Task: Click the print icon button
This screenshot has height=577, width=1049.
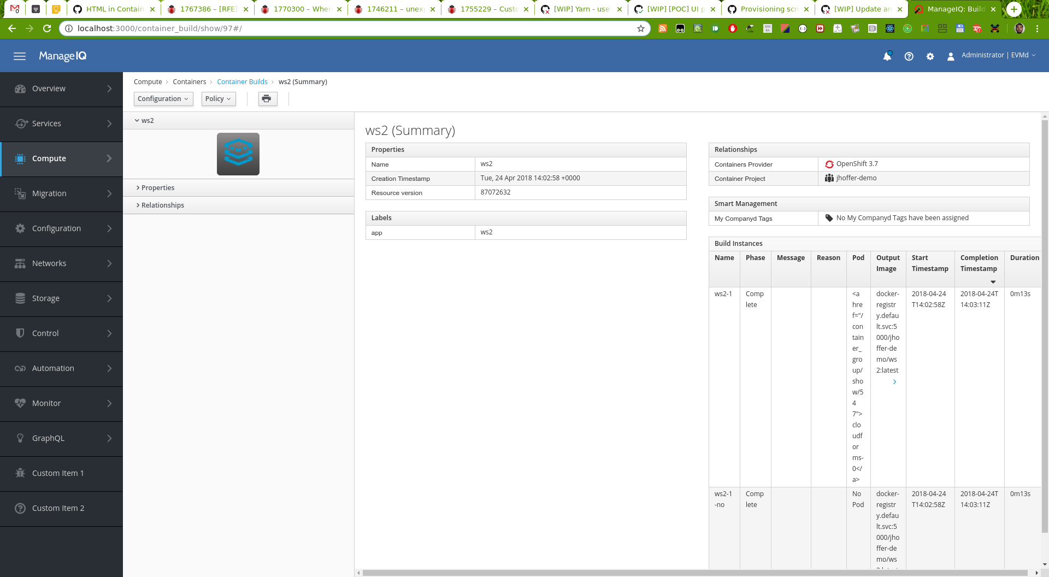Action: [x=267, y=99]
